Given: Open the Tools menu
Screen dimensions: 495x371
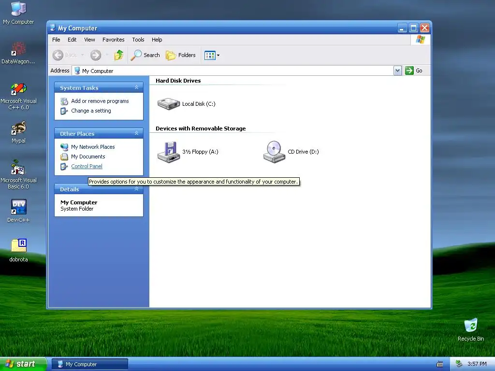Looking at the screenshot, I should point(138,40).
